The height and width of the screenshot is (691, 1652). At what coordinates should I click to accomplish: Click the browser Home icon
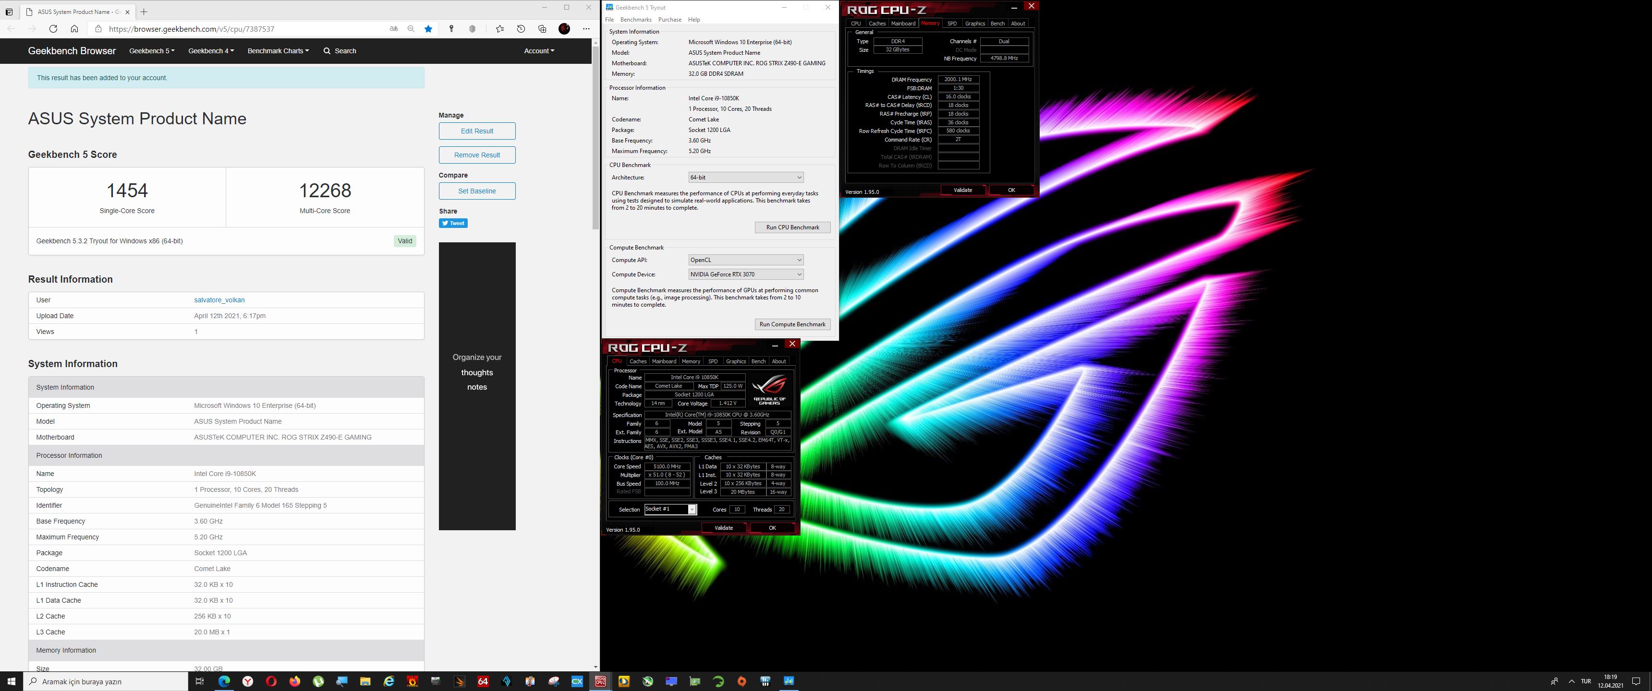tap(74, 29)
